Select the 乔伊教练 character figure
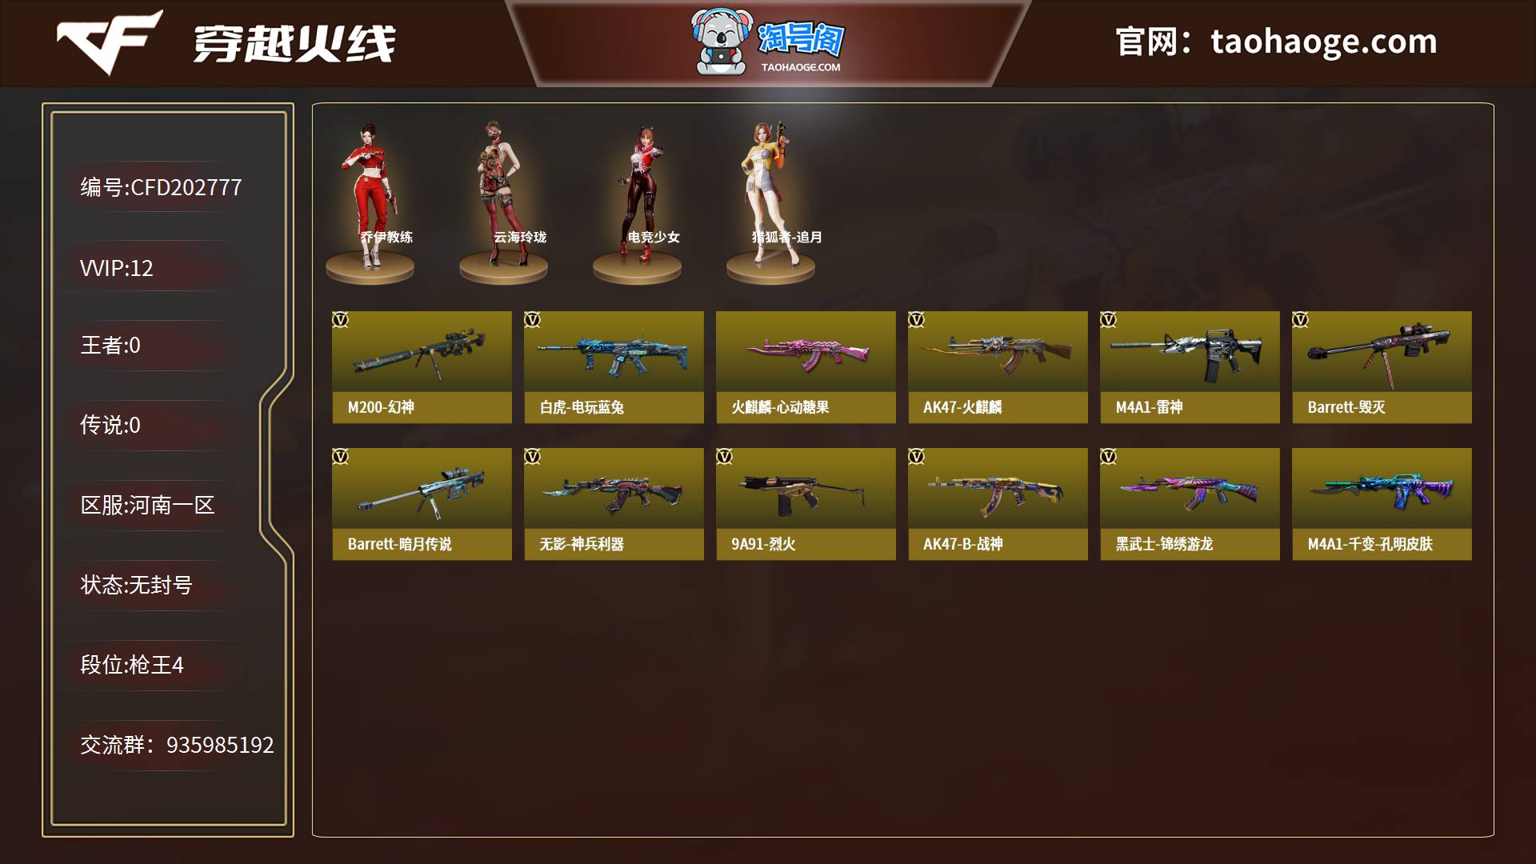This screenshot has width=1536, height=864. point(370,202)
